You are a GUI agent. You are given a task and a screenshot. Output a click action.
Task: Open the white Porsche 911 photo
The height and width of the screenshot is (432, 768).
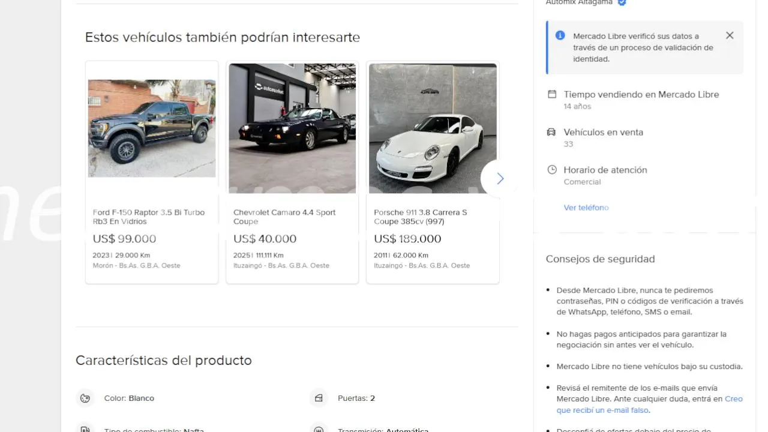coord(433,128)
